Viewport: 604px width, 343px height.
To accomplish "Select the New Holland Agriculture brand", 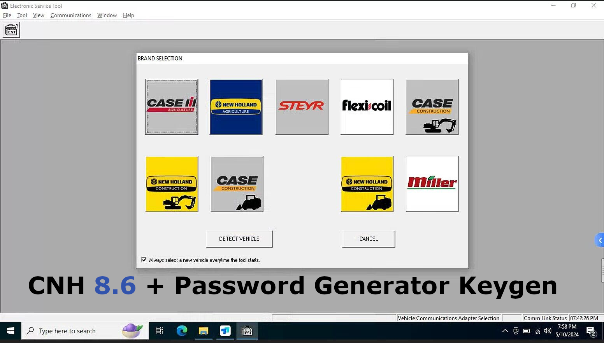I will click(x=236, y=107).
